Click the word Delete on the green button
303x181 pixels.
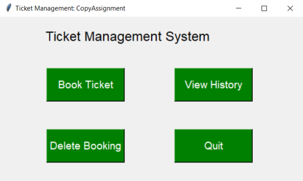click(65, 146)
